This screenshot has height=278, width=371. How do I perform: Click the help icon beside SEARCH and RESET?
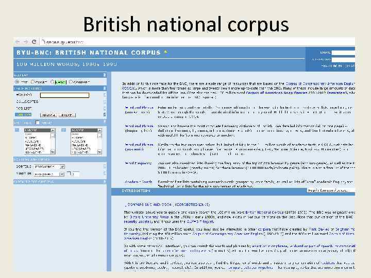(x=105, y=115)
